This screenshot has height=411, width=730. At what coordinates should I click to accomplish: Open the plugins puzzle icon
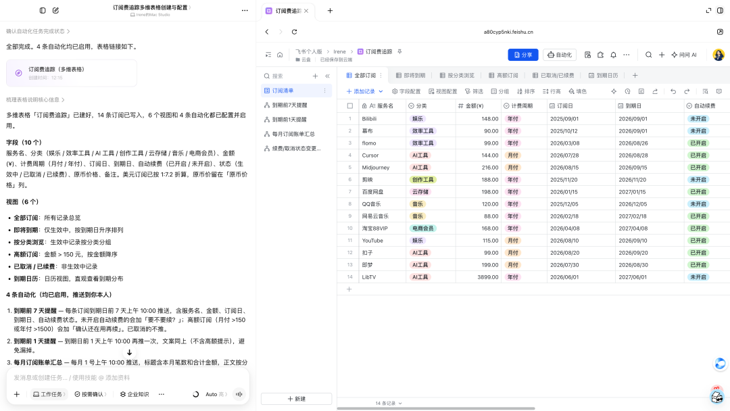[601, 55]
